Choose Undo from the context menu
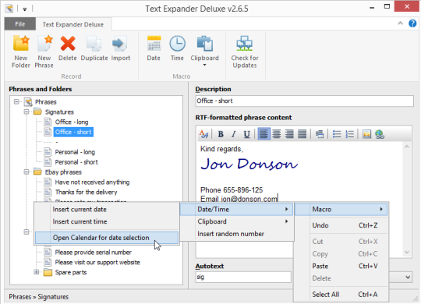Viewport: 421px width, 304px height. (x=341, y=225)
